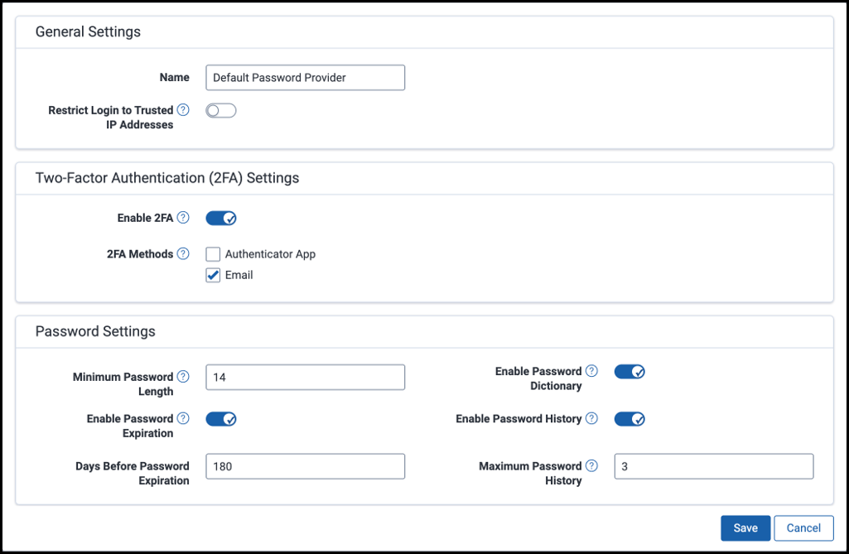The height and width of the screenshot is (554, 849).
Task: Uncheck the Email 2FA method
Action: point(213,275)
